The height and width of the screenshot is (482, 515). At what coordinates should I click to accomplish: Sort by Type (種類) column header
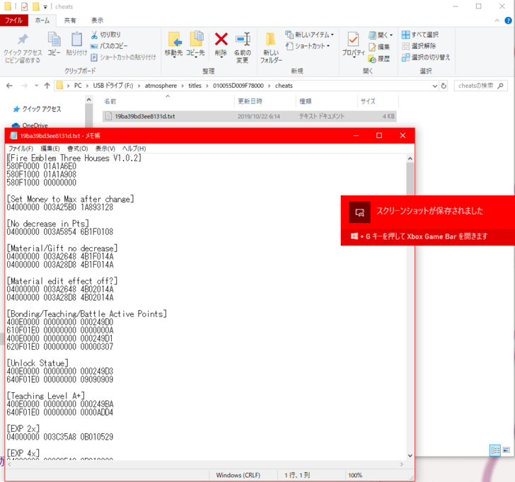(x=327, y=101)
